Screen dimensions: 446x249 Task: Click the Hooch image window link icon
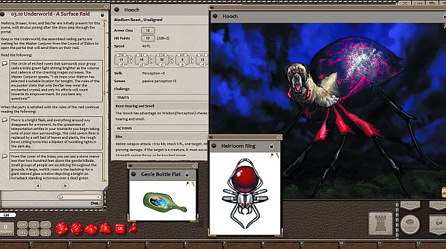(x=215, y=16)
